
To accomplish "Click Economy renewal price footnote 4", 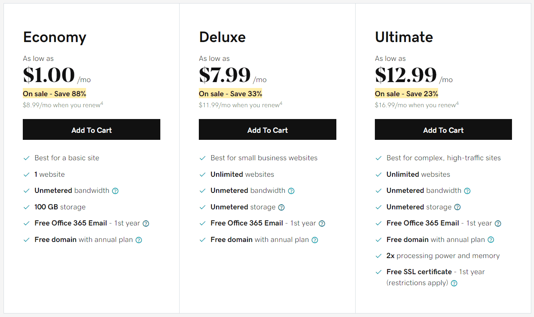I will click(102, 104).
